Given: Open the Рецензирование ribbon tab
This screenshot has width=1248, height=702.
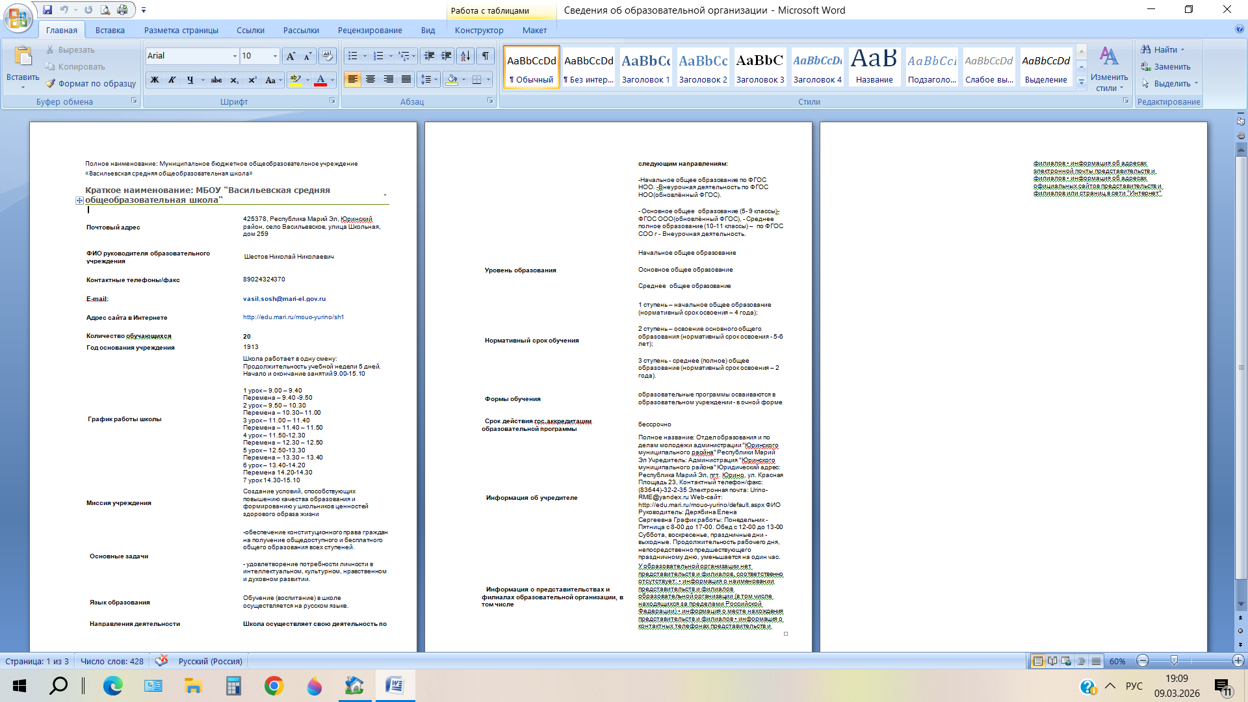Looking at the screenshot, I should tap(369, 30).
